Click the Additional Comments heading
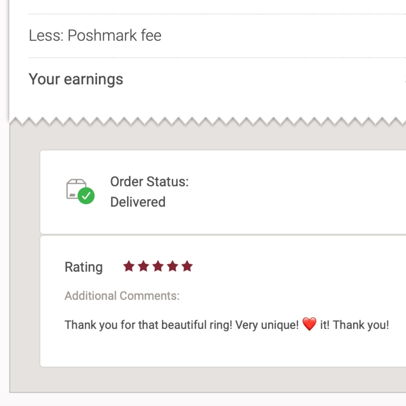Screen dimensions: 406x406 tap(122, 296)
